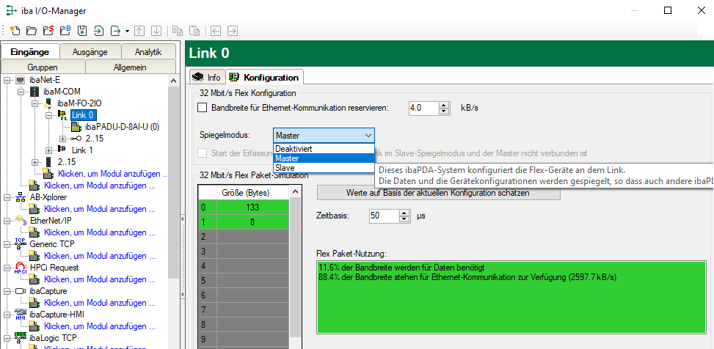Click the move-down arrow toolbar icon

coord(156,31)
